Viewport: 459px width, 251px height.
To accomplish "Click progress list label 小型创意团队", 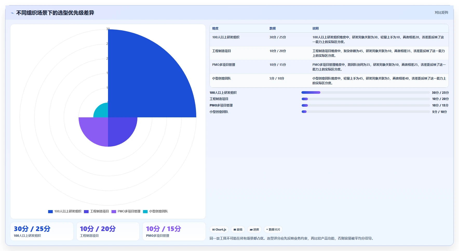I will click(x=219, y=112).
